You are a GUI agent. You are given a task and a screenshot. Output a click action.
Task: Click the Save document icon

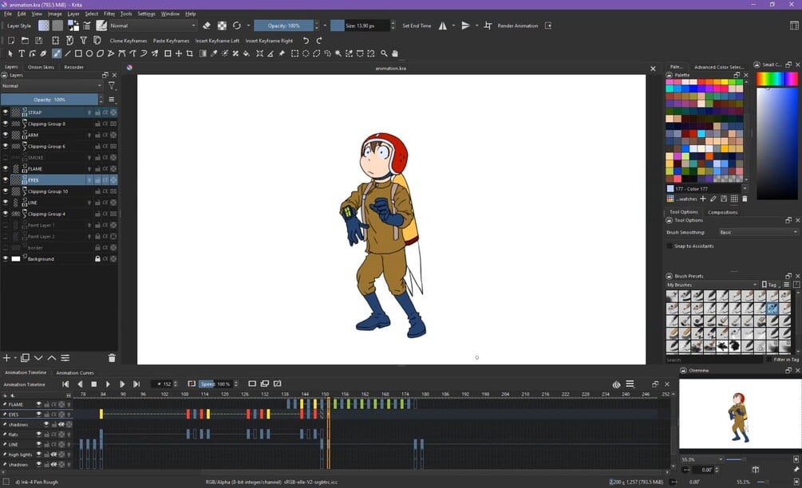coord(38,41)
